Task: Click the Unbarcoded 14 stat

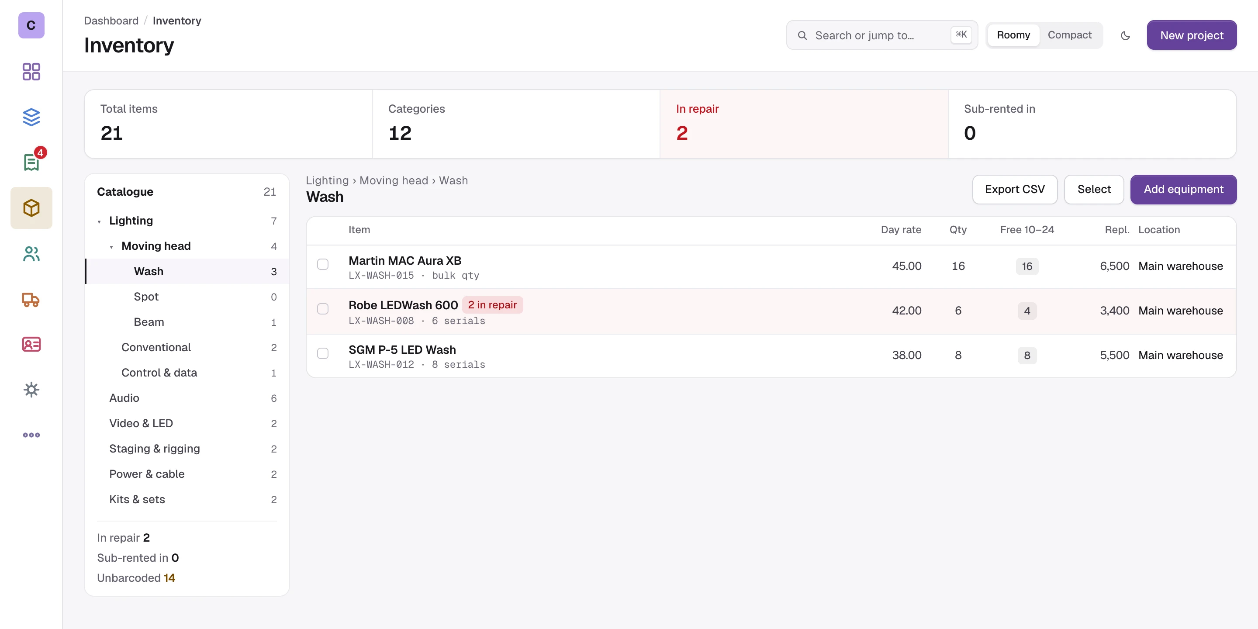Action: 136,578
